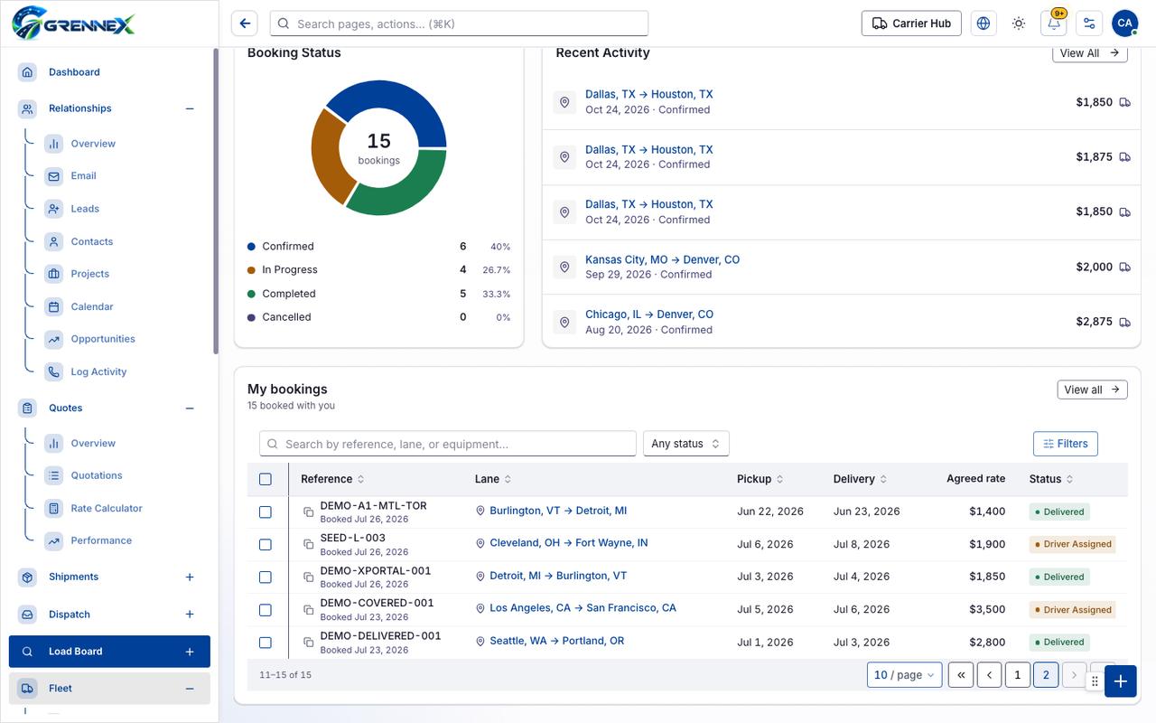Screen dimensions: 1156x723
Task: Go to previous page chevron
Action: pyautogui.click(x=990, y=675)
